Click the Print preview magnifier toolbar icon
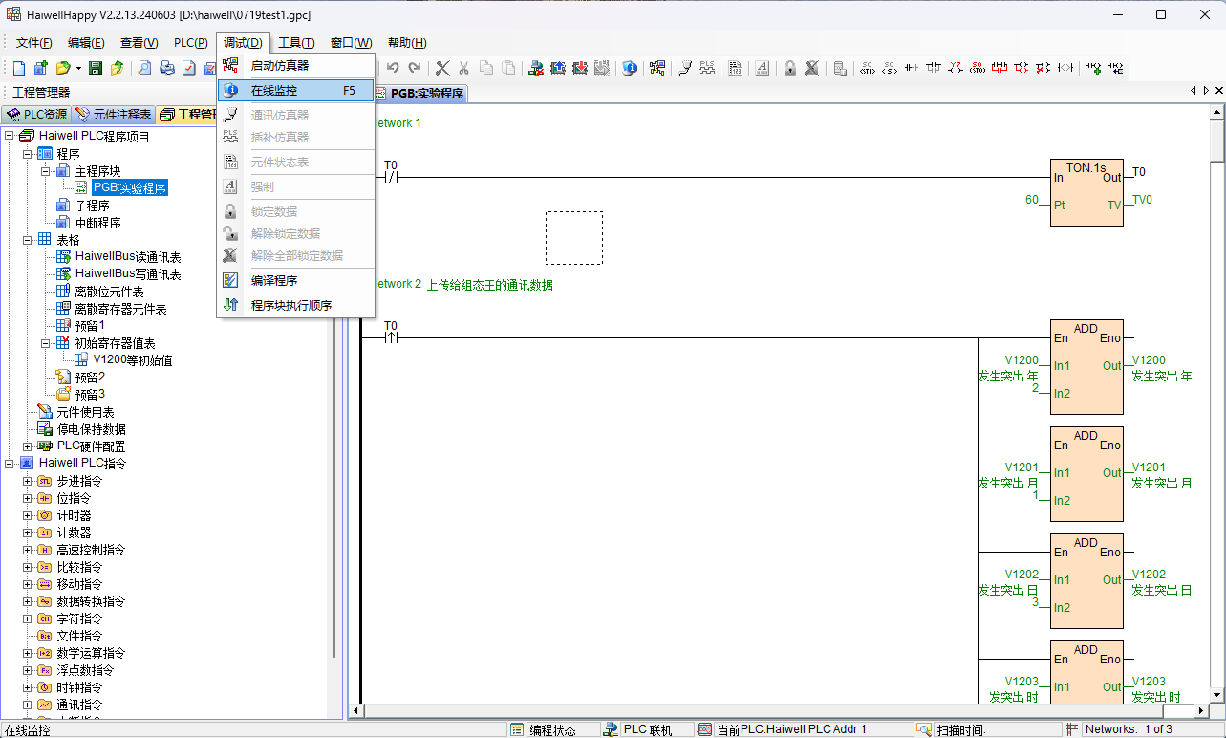The image size is (1226, 738). (145, 68)
